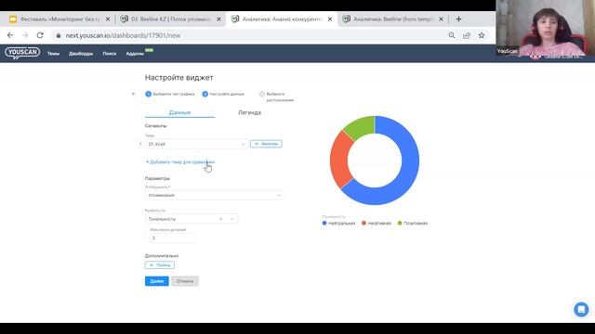Click the site lock icon in address bar
The image size is (595, 334).
[58, 35]
